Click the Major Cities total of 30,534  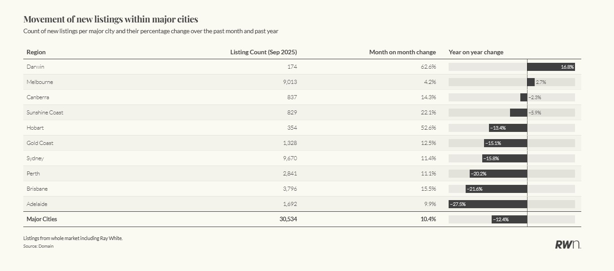[287, 219]
